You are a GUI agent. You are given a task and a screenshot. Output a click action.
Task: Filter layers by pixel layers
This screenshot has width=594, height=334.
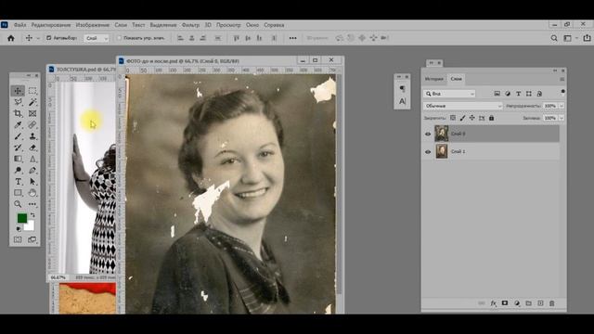497,94
